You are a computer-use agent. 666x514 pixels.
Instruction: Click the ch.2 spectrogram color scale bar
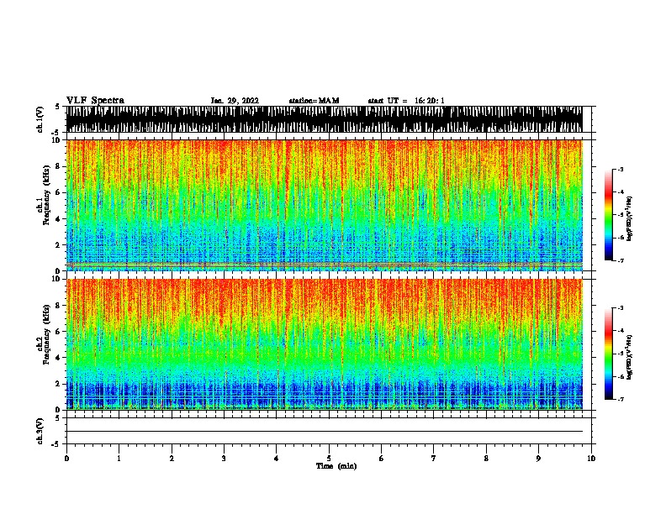click(x=609, y=354)
